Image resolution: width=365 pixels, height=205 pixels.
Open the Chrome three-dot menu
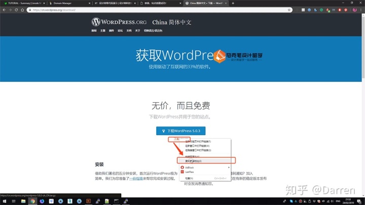pos(361,10)
